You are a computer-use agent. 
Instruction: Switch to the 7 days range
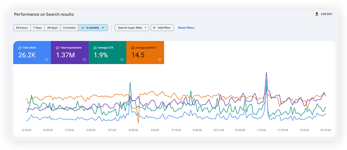(38, 28)
